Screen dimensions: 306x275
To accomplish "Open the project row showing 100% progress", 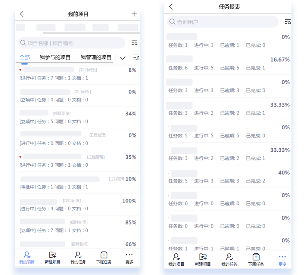I will 78,204.
